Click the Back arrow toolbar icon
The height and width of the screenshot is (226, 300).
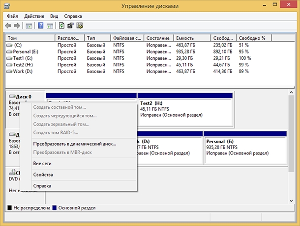8,25
